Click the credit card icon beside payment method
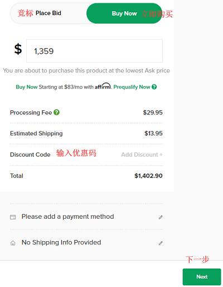 13,217
